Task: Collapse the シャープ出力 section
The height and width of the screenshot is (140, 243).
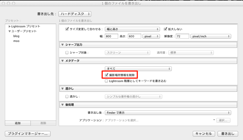Action: click(63, 45)
